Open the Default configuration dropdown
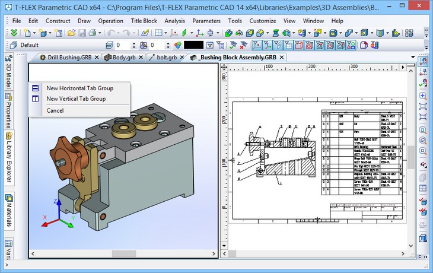 pyautogui.click(x=56, y=45)
